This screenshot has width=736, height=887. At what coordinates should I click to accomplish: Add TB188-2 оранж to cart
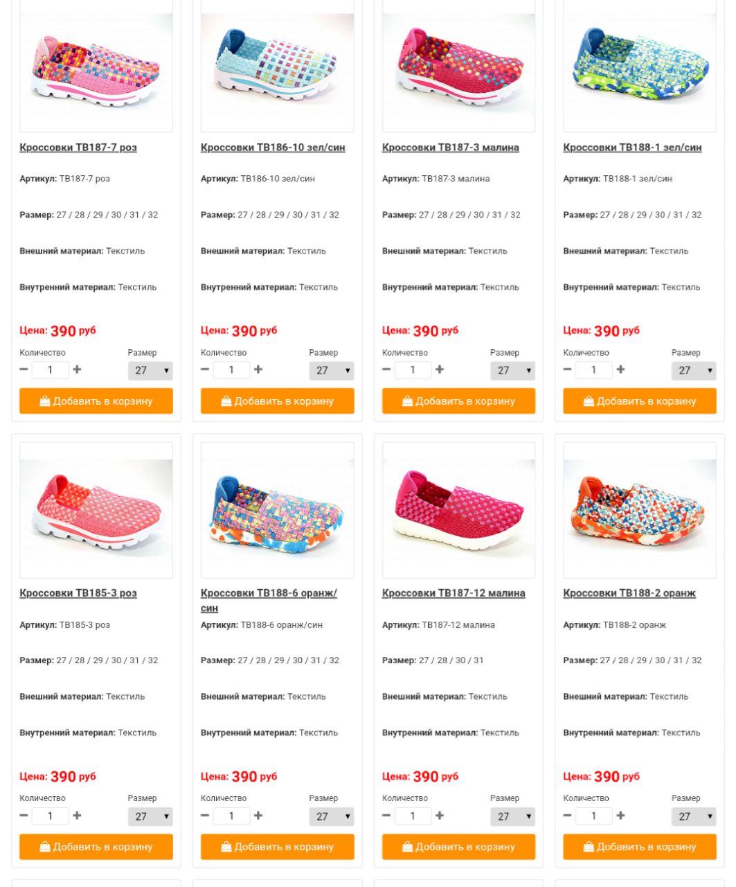point(640,847)
